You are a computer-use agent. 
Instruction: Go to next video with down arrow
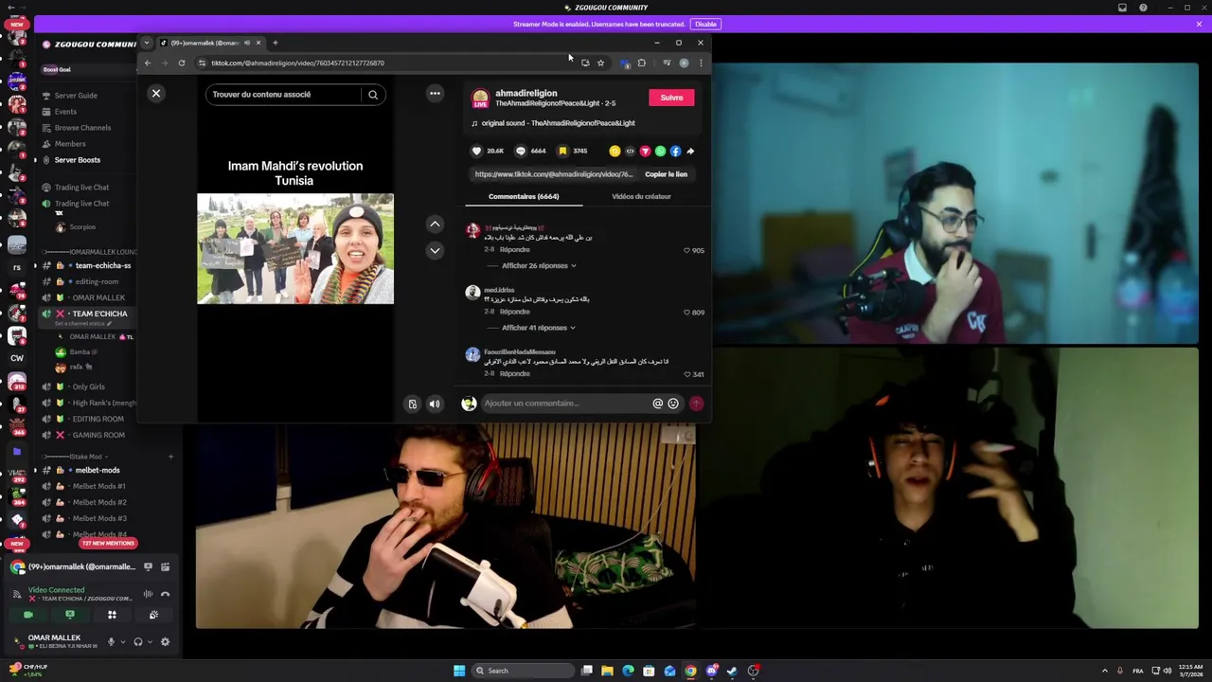click(435, 251)
